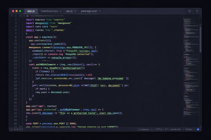The image size is (211, 140).
Task: Close the Dashboard.jsx tab with its x
Action: (x=61, y=11)
